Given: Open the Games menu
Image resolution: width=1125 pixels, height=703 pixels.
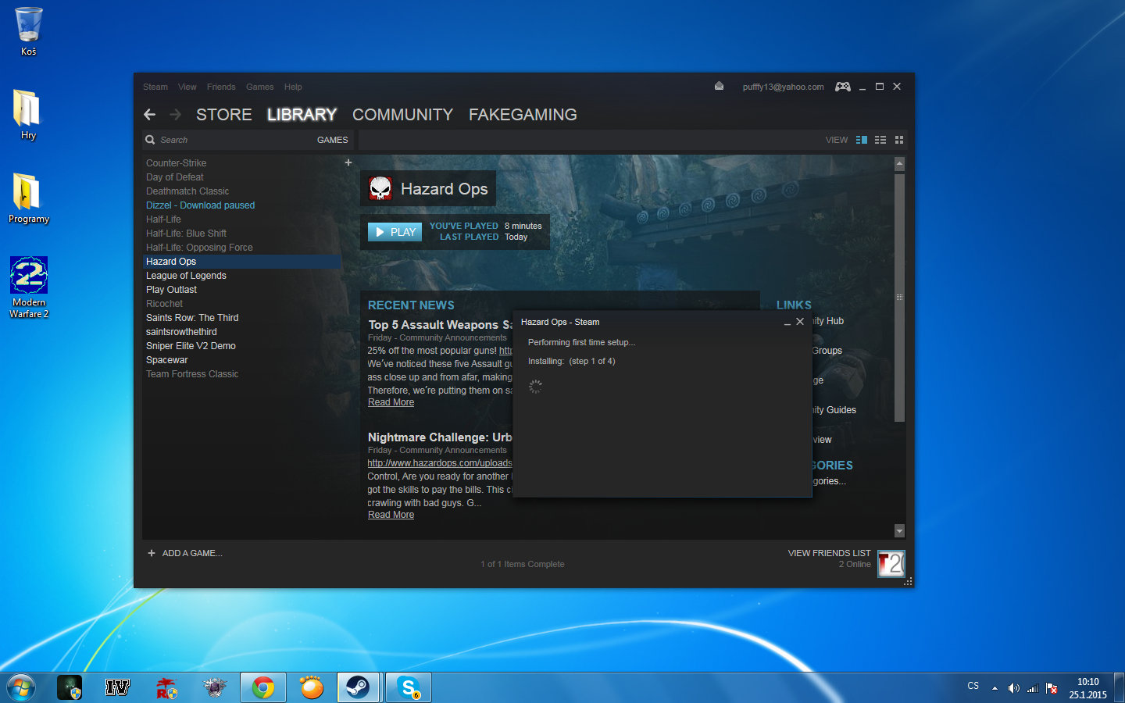Looking at the screenshot, I should [x=260, y=87].
